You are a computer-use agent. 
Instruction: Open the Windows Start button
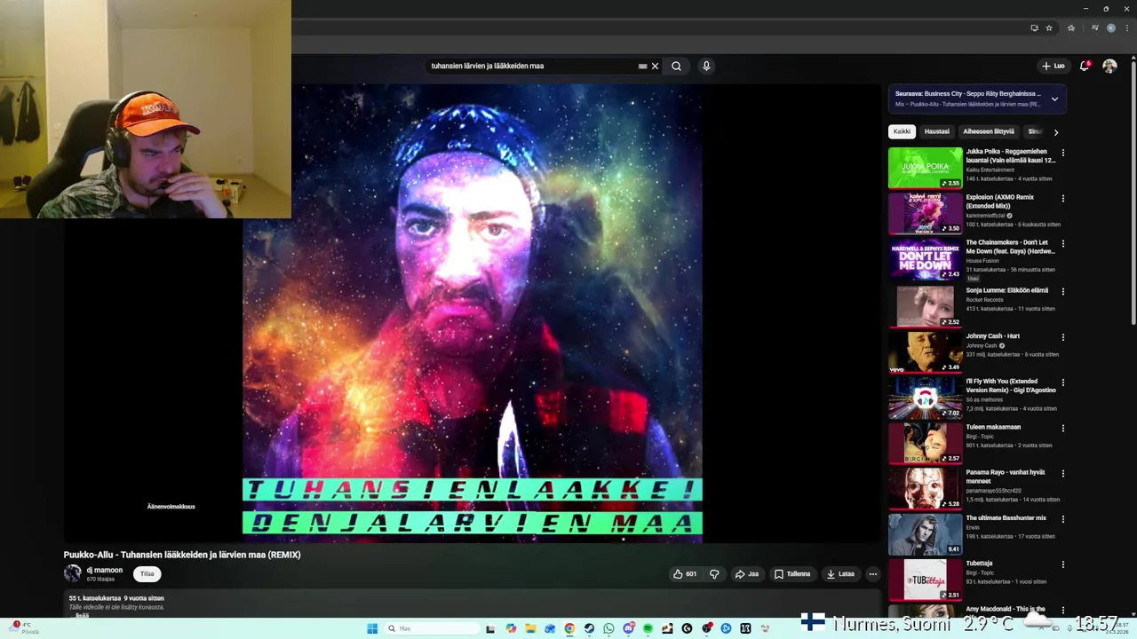(x=372, y=628)
